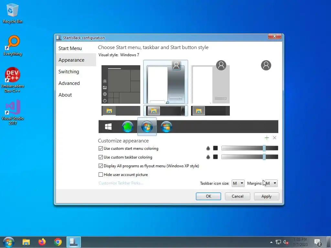Click the network tray icon
The image size is (331, 248).
coord(278,242)
